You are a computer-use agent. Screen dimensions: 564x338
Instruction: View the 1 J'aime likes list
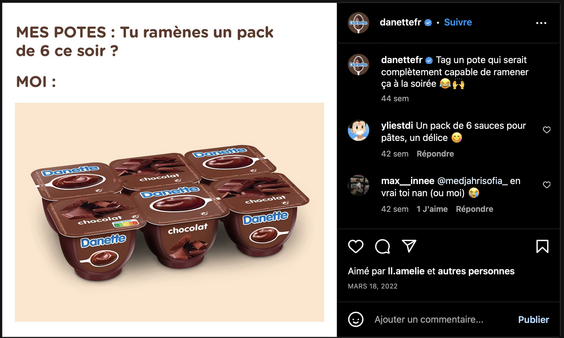(x=432, y=209)
